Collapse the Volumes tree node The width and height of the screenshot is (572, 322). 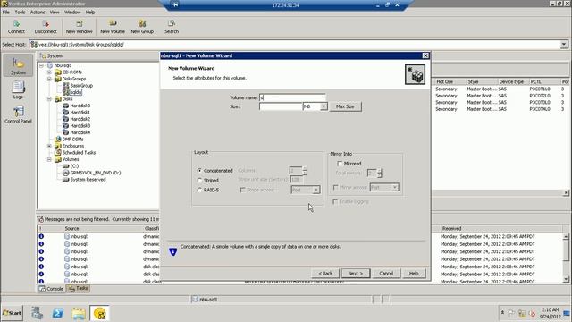50,159
